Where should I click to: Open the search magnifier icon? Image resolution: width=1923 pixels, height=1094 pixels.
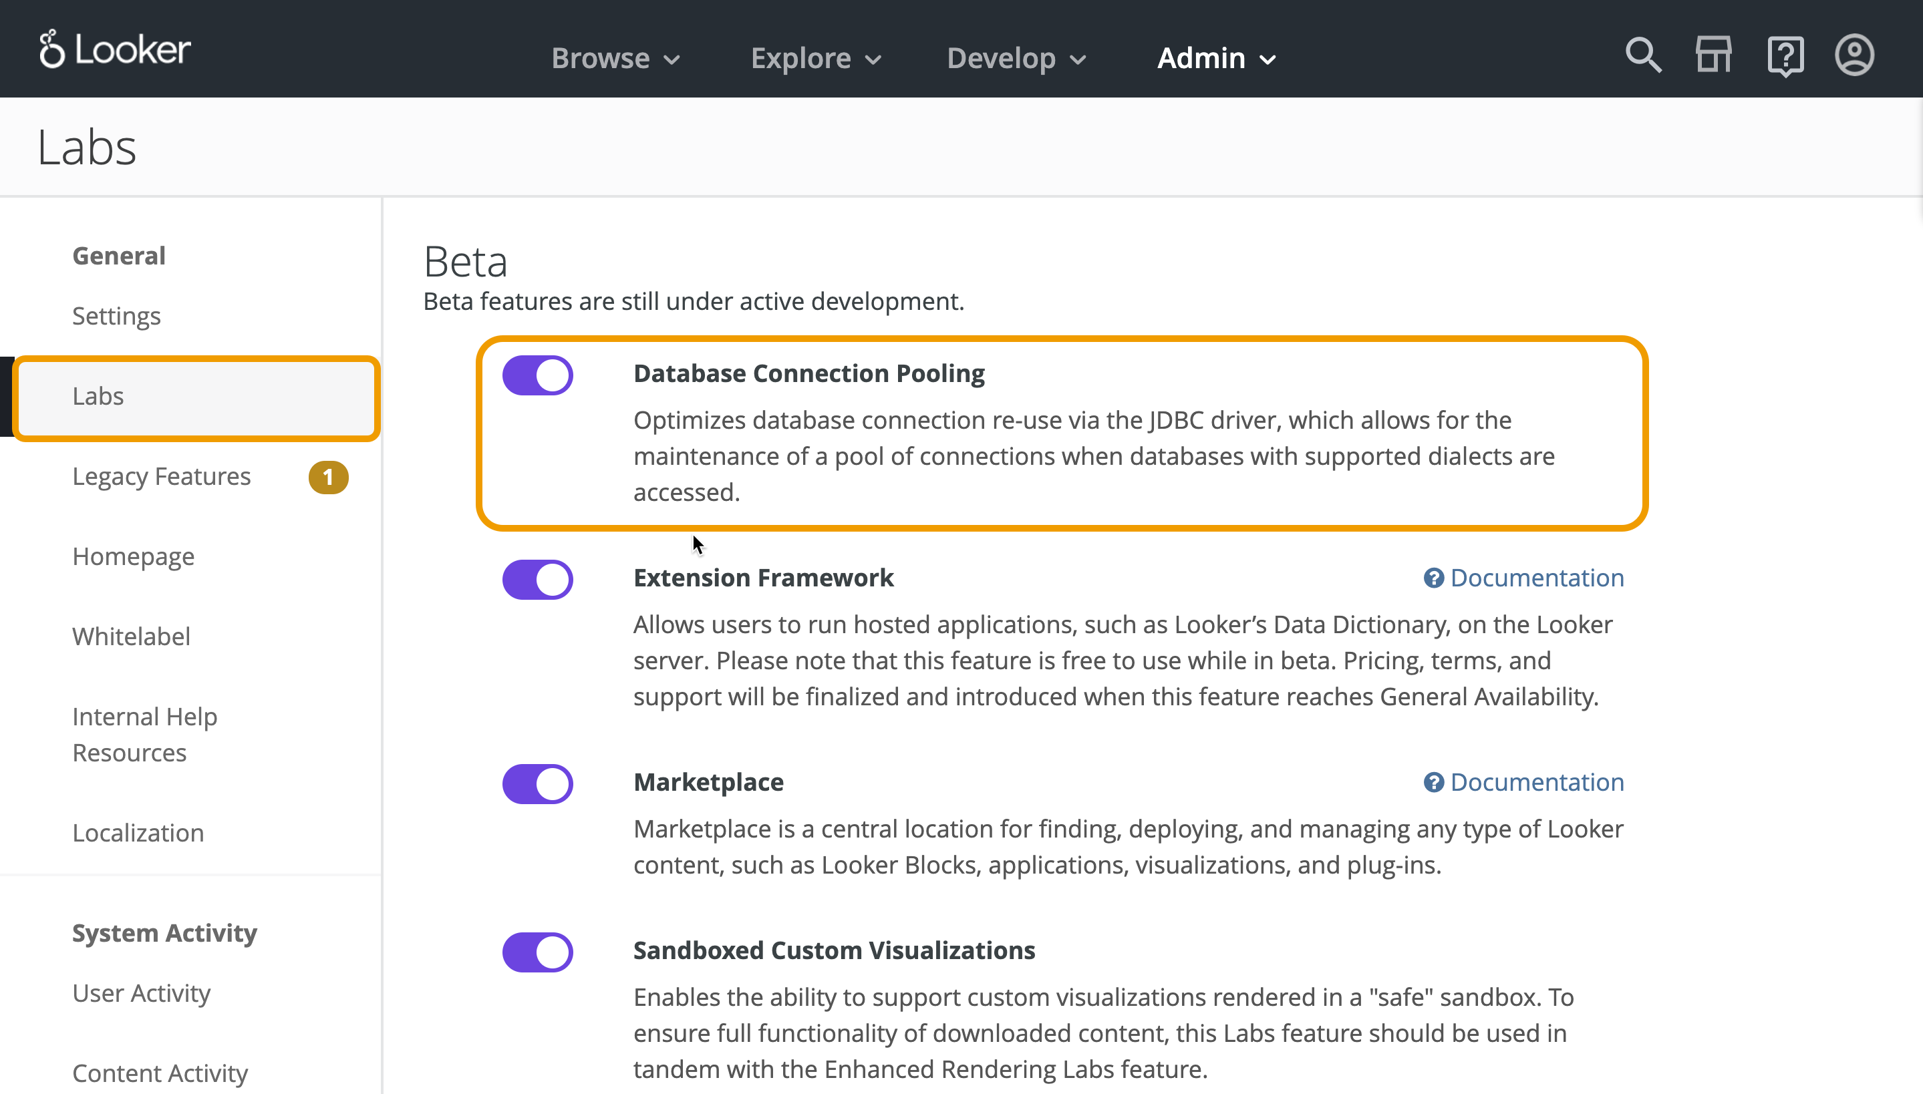pos(1643,55)
